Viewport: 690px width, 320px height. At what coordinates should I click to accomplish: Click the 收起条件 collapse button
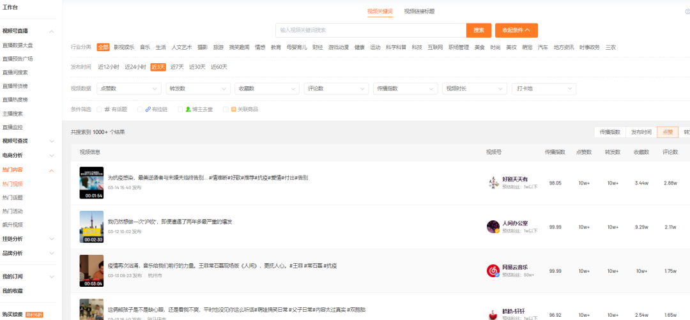[516, 31]
